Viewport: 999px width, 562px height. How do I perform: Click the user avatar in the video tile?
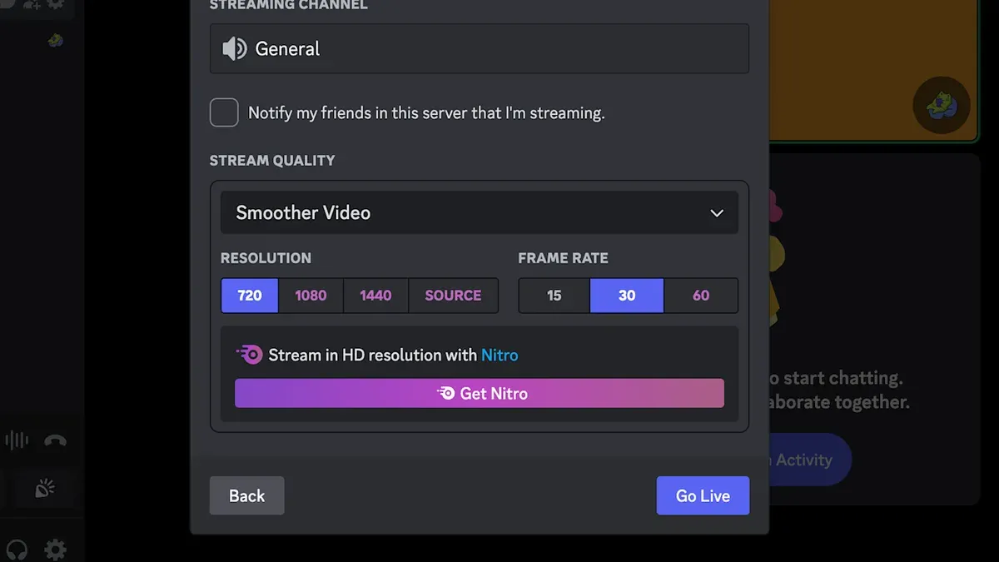coord(942,105)
